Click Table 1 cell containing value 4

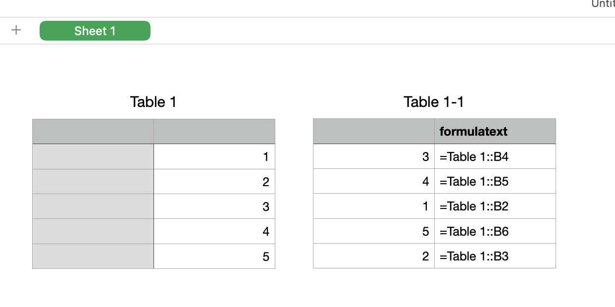(x=214, y=231)
